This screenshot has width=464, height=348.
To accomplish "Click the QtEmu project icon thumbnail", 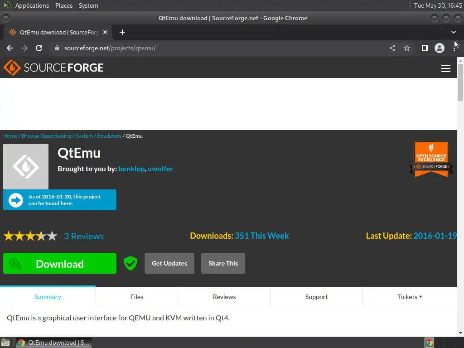I will (26, 167).
